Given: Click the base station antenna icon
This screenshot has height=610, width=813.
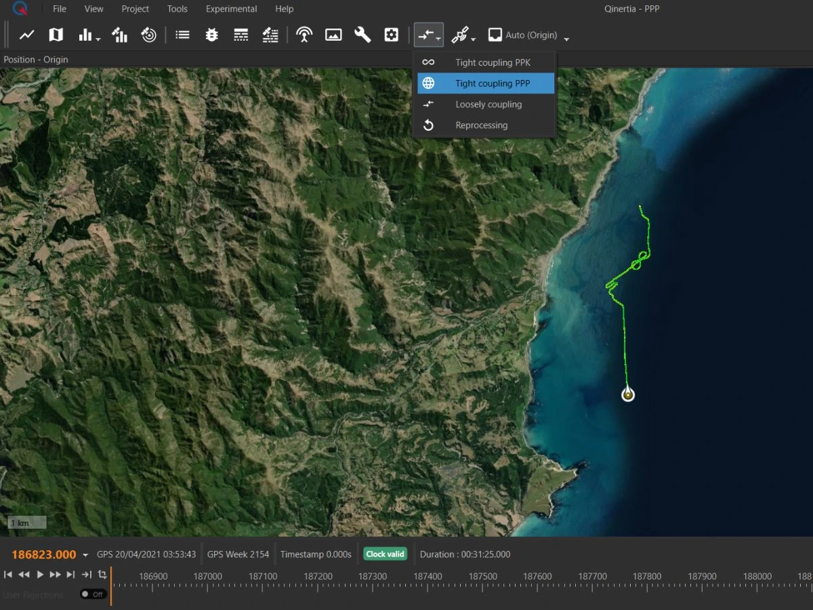Looking at the screenshot, I should 304,35.
